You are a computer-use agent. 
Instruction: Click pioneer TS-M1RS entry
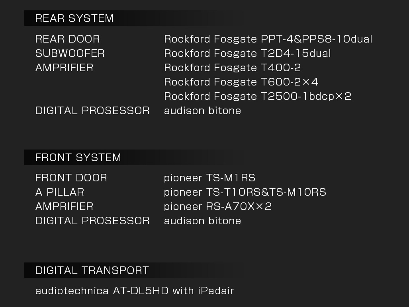(210, 178)
